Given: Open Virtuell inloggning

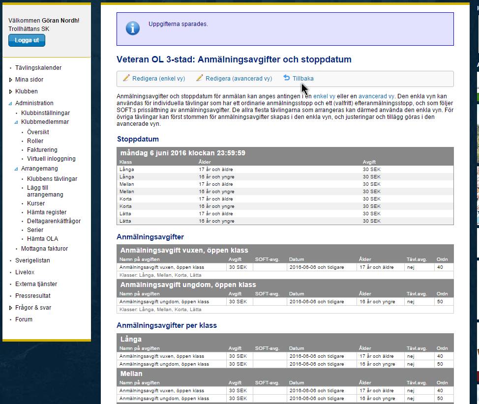Looking at the screenshot, I should 51,159.
